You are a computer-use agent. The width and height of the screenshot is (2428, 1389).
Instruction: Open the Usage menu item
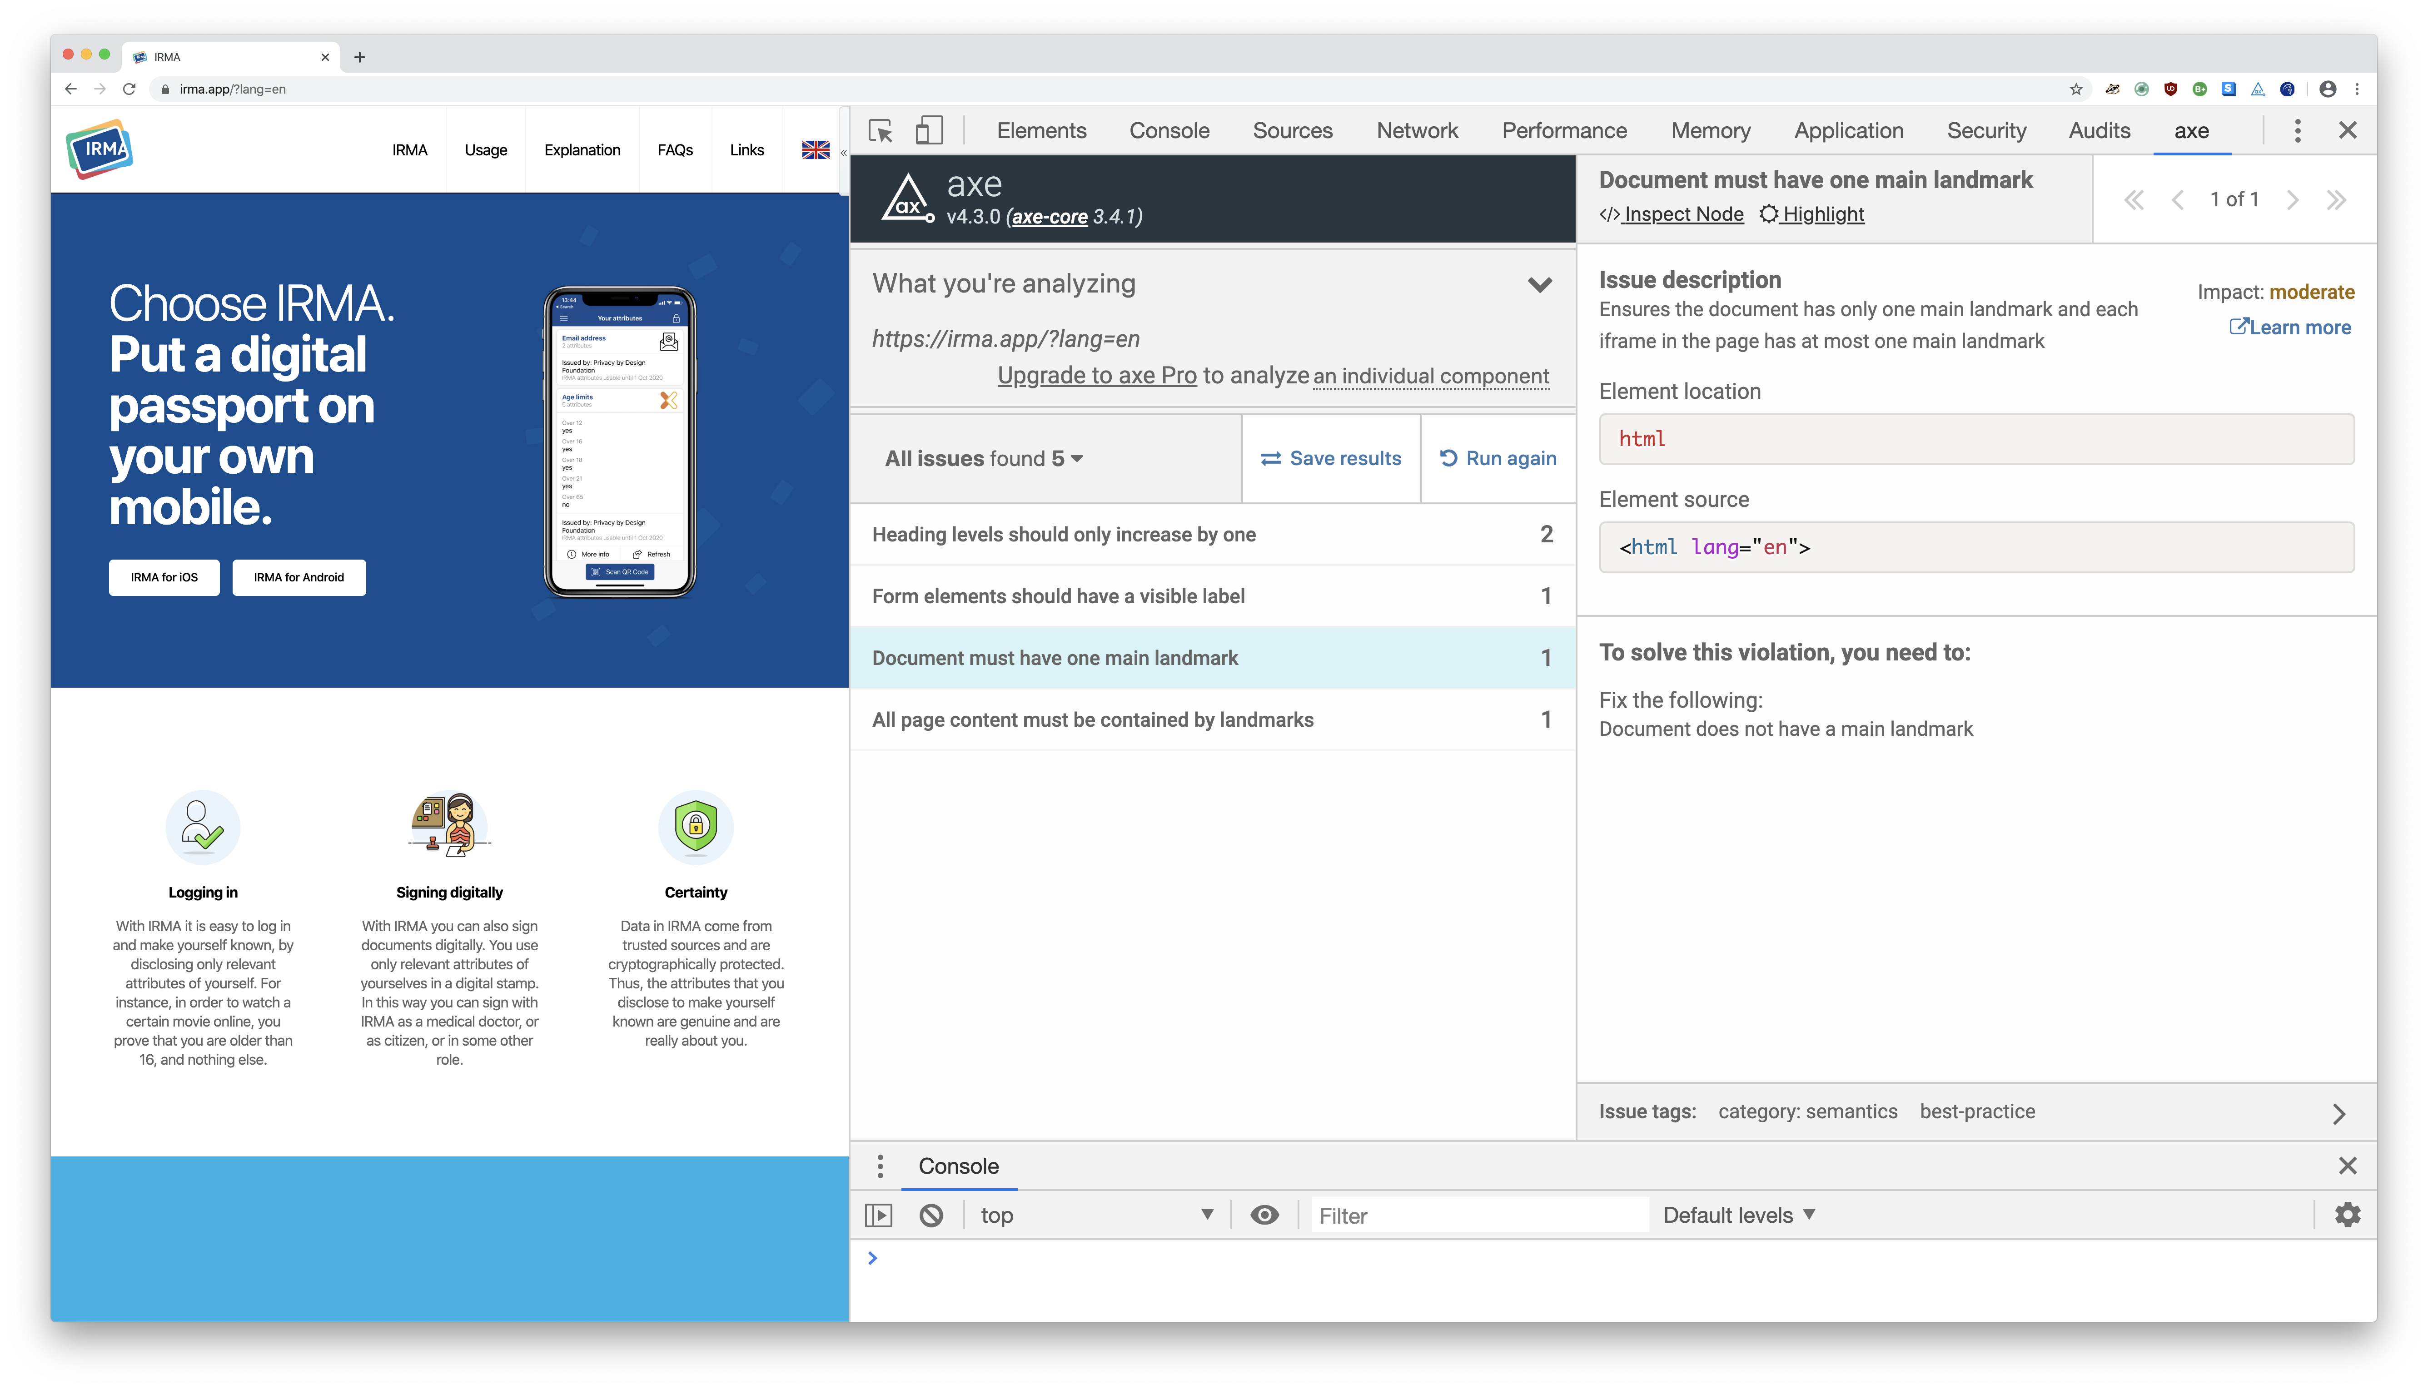point(486,150)
